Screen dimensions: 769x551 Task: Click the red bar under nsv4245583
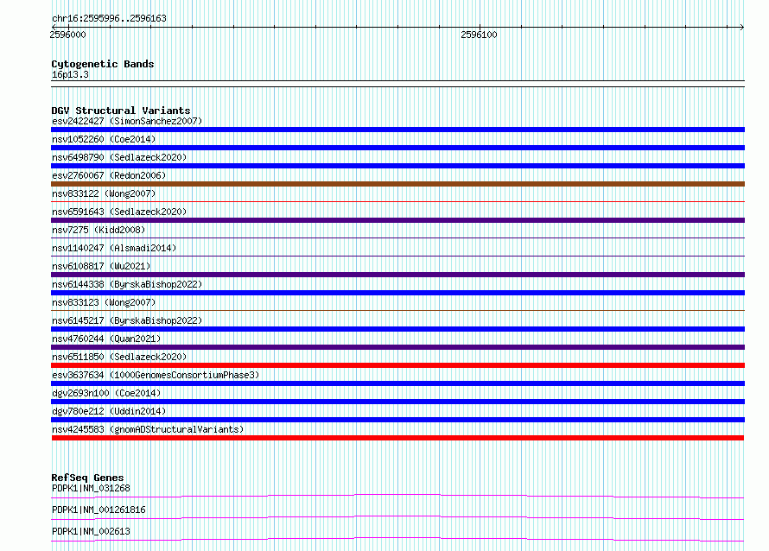(397, 438)
